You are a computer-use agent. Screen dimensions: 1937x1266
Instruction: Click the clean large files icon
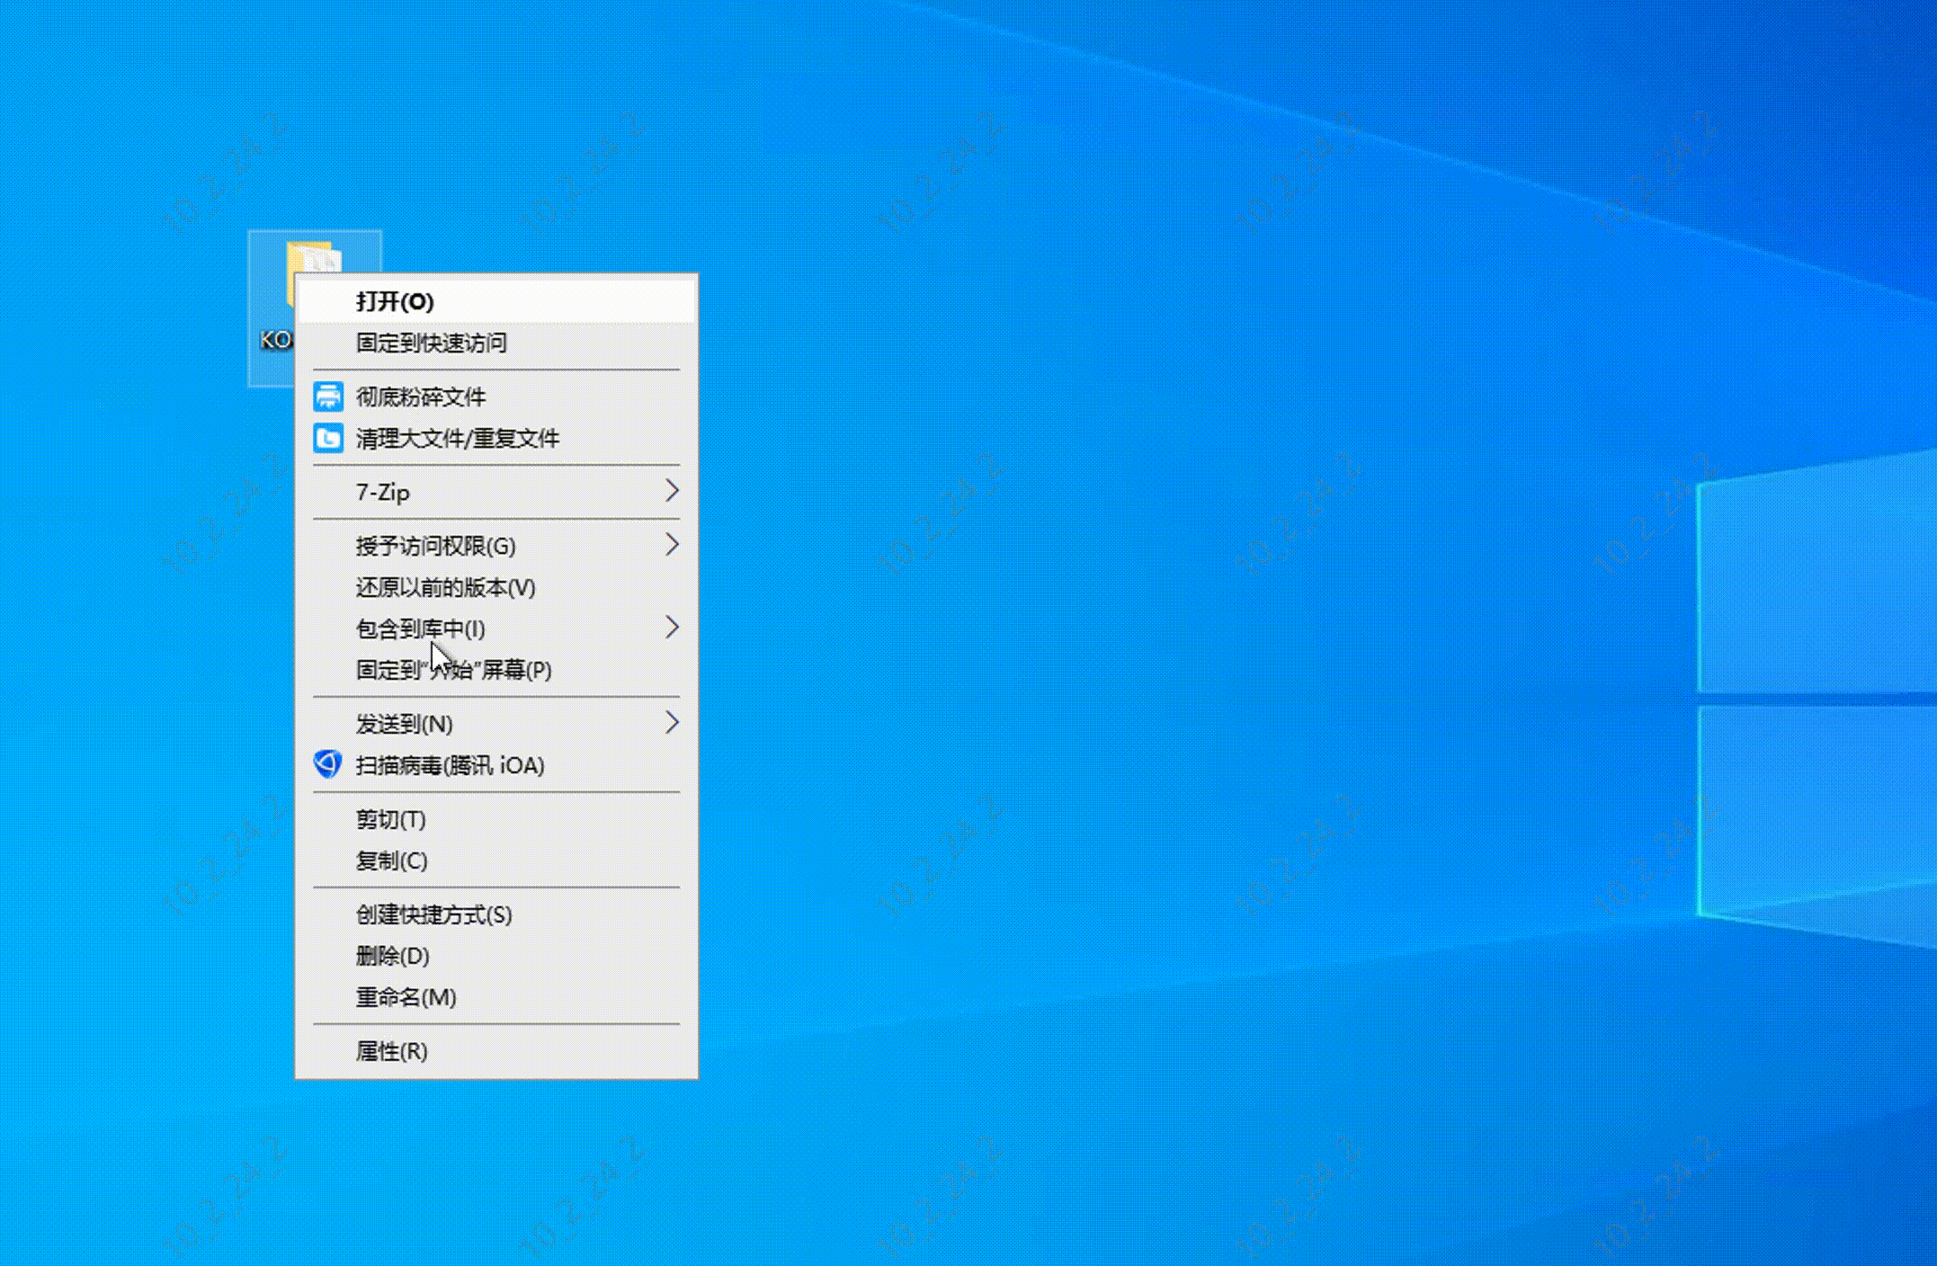(328, 439)
